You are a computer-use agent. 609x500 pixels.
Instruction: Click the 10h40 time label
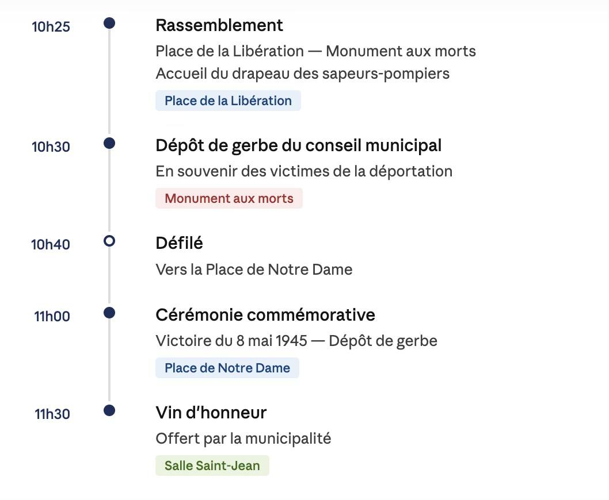click(x=51, y=245)
